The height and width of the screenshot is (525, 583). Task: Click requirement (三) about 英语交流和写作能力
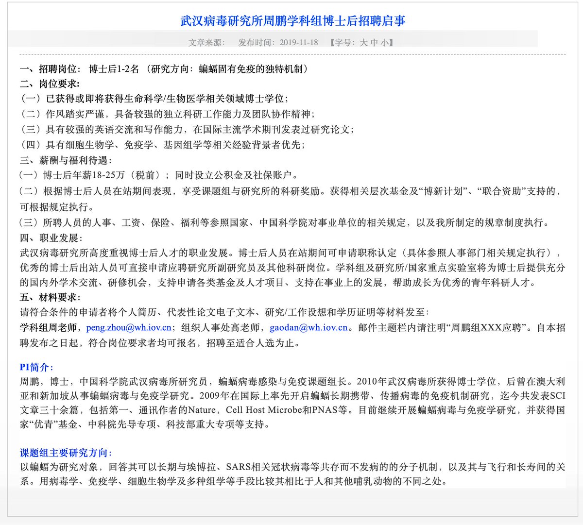tap(187, 130)
